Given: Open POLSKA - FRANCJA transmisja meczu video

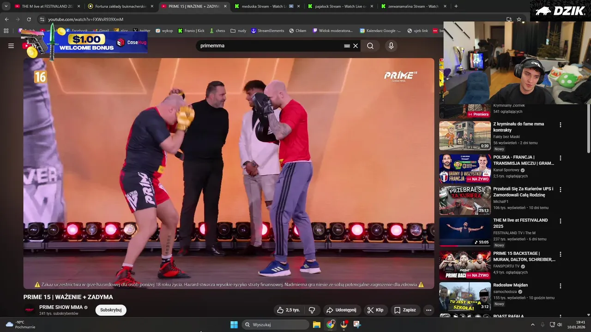Looking at the screenshot, I should pos(465,169).
